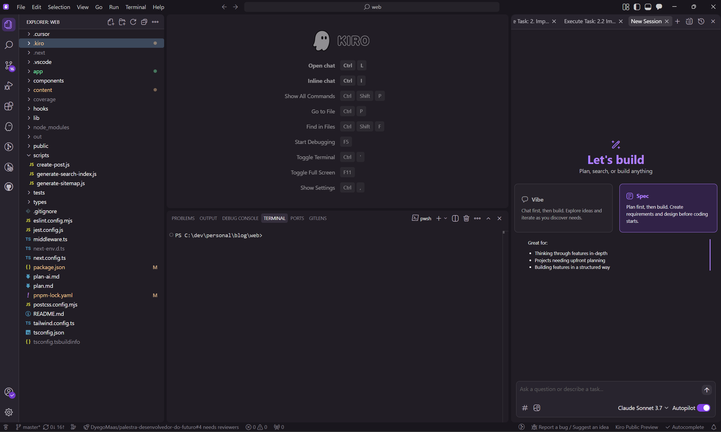The image size is (721, 432).
Task: Kill terminal with the trash icon
Action: (x=466, y=218)
